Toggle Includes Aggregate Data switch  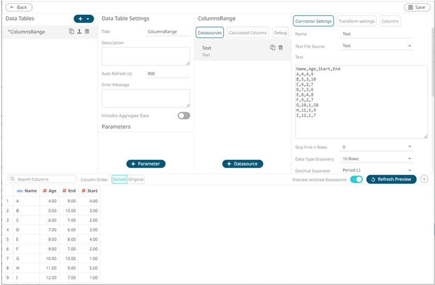(183, 116)
